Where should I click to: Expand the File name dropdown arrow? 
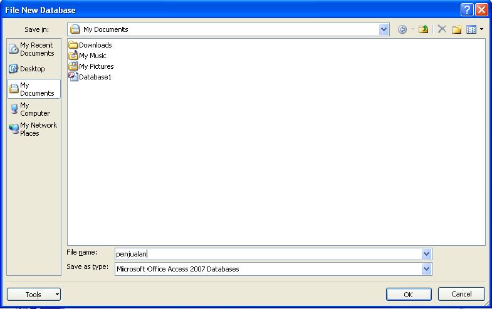[x=426, y=254]
